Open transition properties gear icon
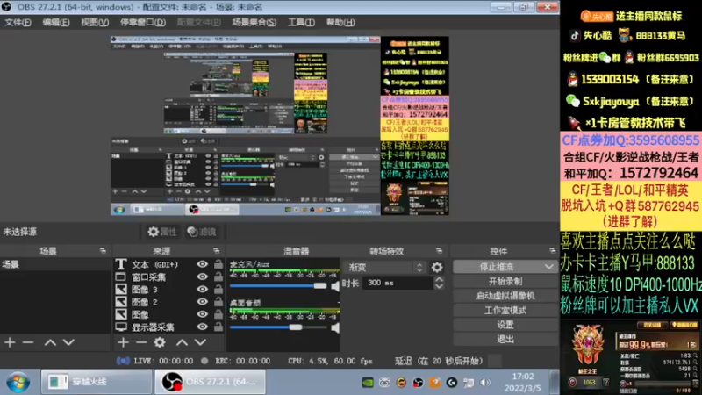The image size is (702, 395). pyautogui.click(x=437, y=268)
